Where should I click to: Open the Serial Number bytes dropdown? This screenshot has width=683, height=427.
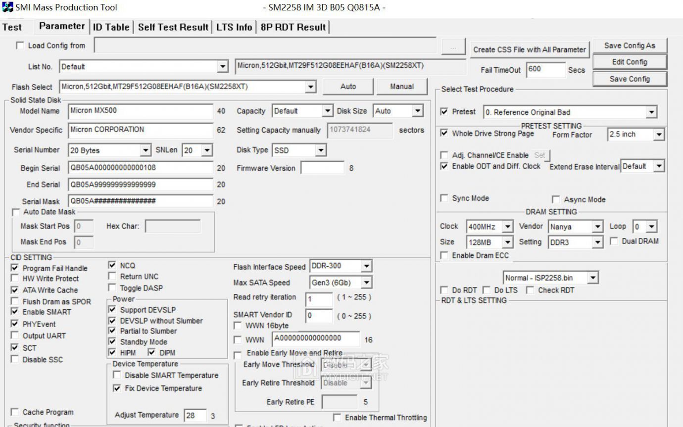click(110, 150)
